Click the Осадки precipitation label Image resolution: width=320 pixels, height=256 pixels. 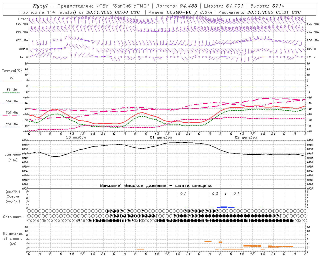click(x=13, y=196)
